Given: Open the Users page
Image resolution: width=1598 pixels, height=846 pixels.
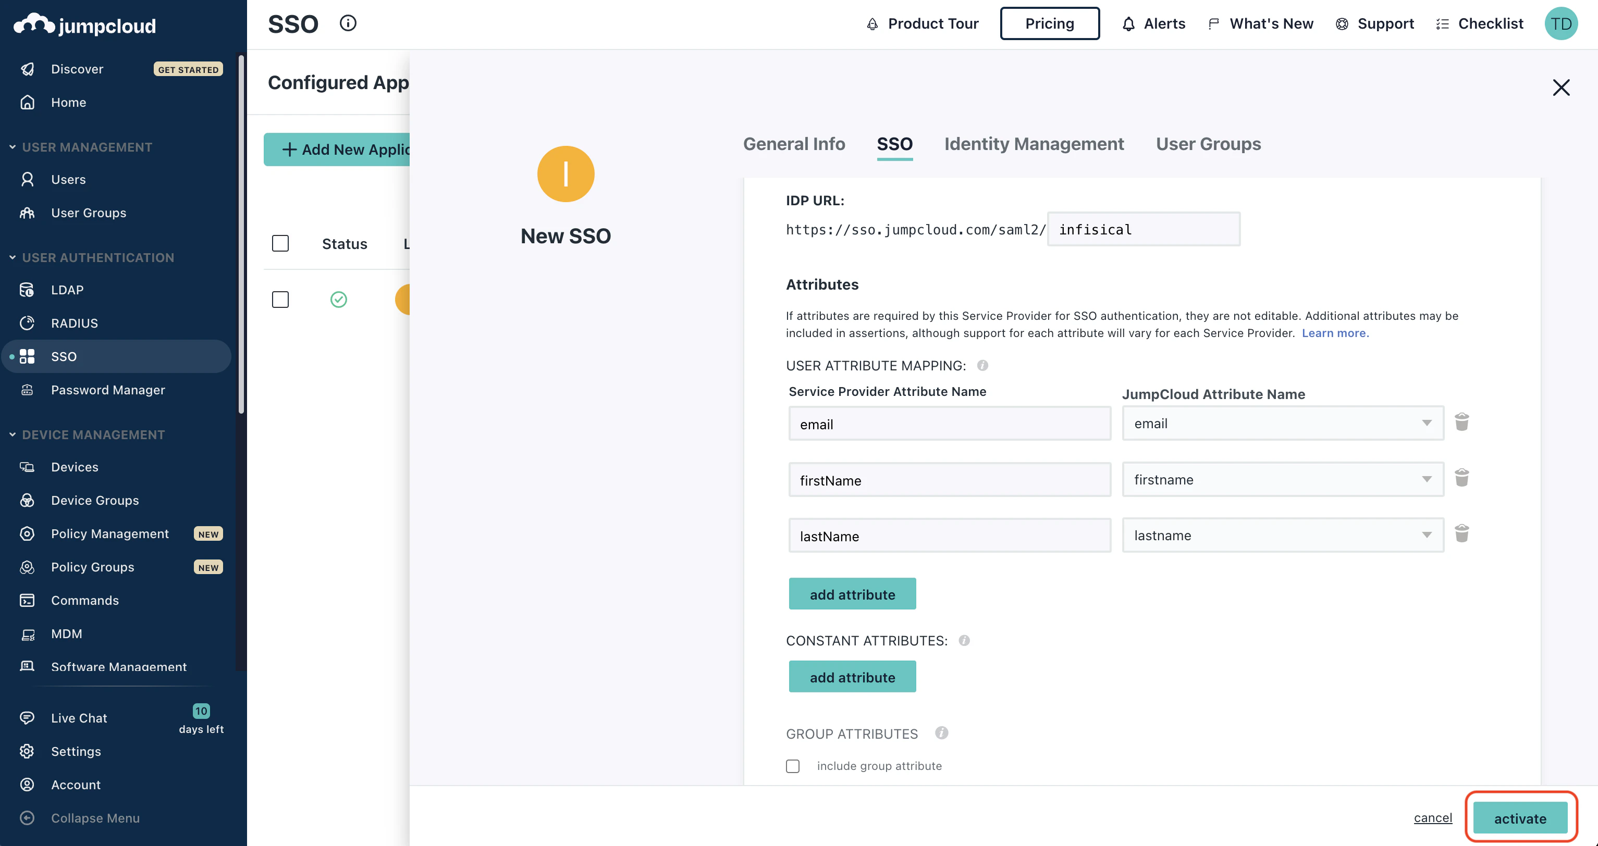Looking at the screenshot, I should point(68,179).
